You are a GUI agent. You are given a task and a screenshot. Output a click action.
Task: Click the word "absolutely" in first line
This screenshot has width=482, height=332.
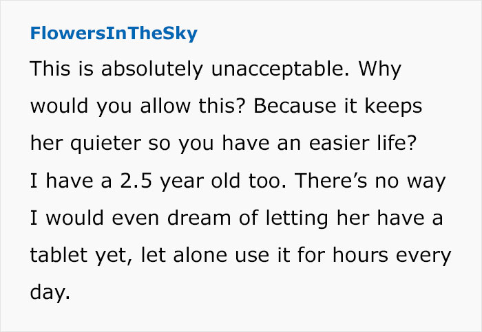click(152, 69)
